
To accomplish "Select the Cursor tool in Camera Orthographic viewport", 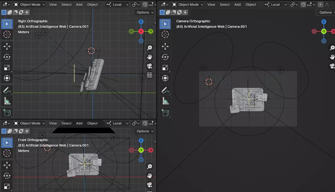I will 165,34.
